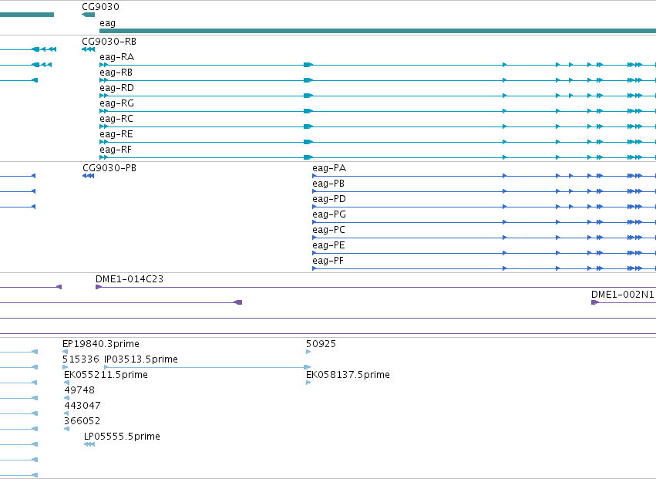Click the EP19840.3prime label
Viewport: 656px width, 479px height.
pos(101,344)
